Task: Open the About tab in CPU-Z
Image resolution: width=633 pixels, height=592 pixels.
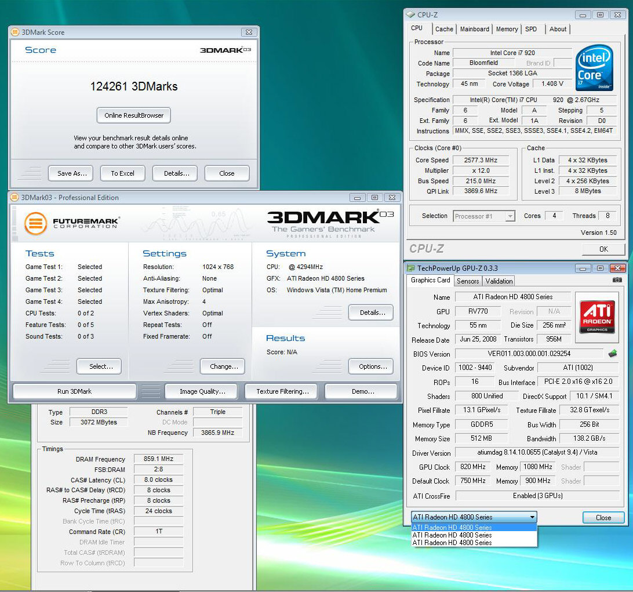Action: [x=558, y=29]
